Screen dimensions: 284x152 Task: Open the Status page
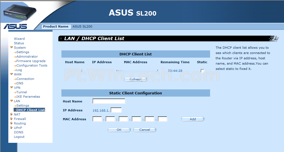[19, 43]
